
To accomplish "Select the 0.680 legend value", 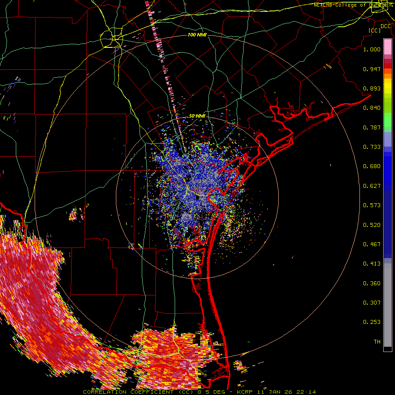I will point(372,166).
